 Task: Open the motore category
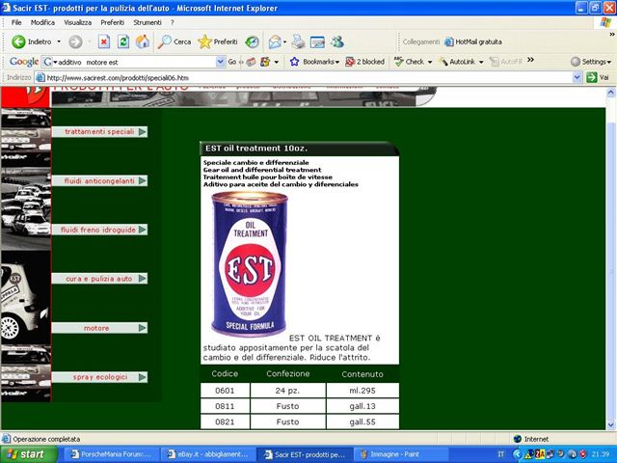coord(99,328)
